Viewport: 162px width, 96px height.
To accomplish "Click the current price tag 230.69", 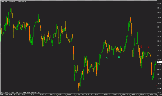I will [x=159, y=62].
